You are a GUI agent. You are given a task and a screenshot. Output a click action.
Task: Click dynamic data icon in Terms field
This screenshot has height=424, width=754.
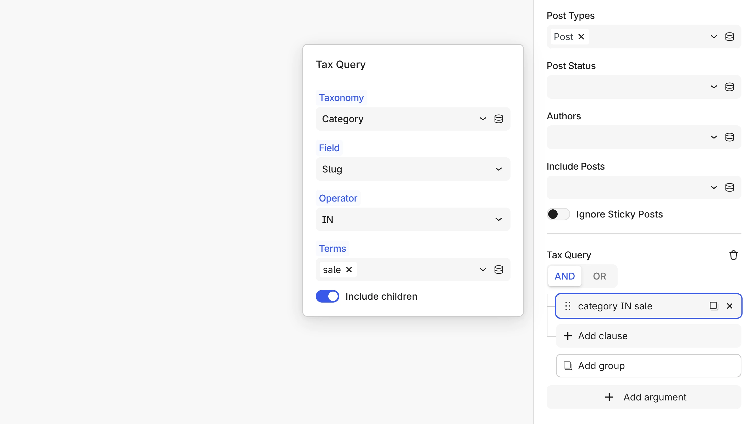click(499, 270)
